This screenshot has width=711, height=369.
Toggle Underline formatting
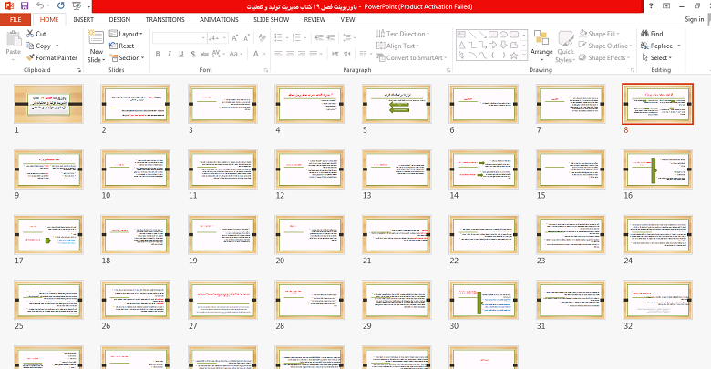point(180,54)
